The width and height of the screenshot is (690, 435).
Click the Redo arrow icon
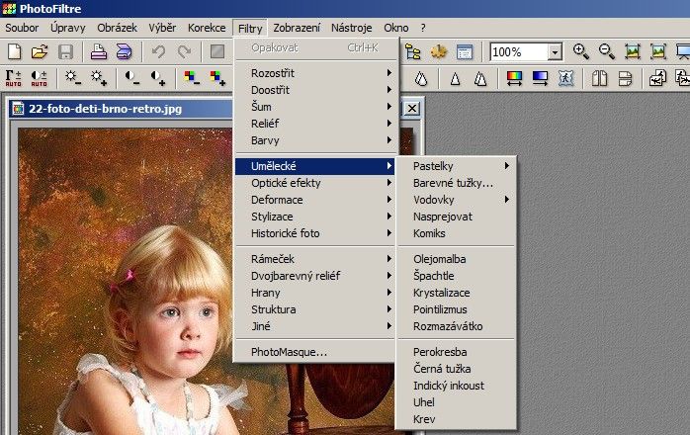pos(184,52)
